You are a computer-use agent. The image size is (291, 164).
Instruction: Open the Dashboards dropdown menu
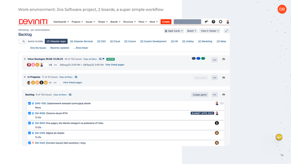tap(61, 22)
